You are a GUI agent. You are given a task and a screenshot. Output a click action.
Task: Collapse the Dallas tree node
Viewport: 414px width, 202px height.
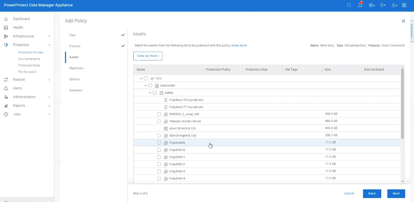pyautogui.click(x=150, y=93)
